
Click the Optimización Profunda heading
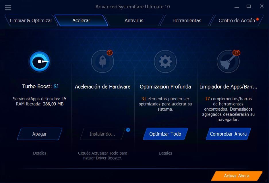(165, 87)
